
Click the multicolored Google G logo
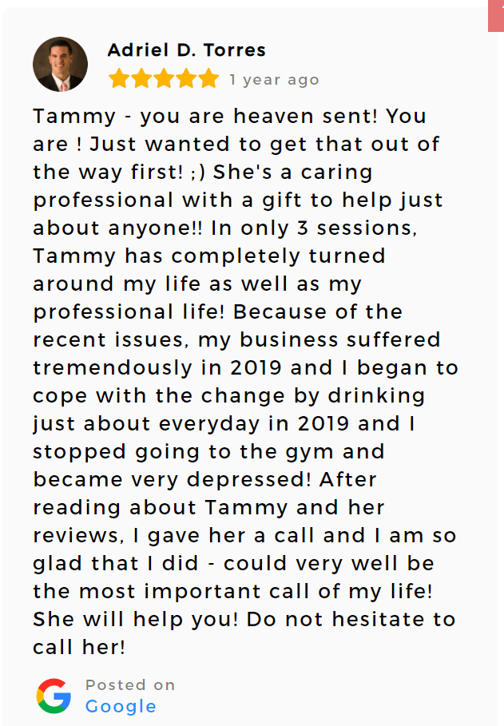point(54,696)
